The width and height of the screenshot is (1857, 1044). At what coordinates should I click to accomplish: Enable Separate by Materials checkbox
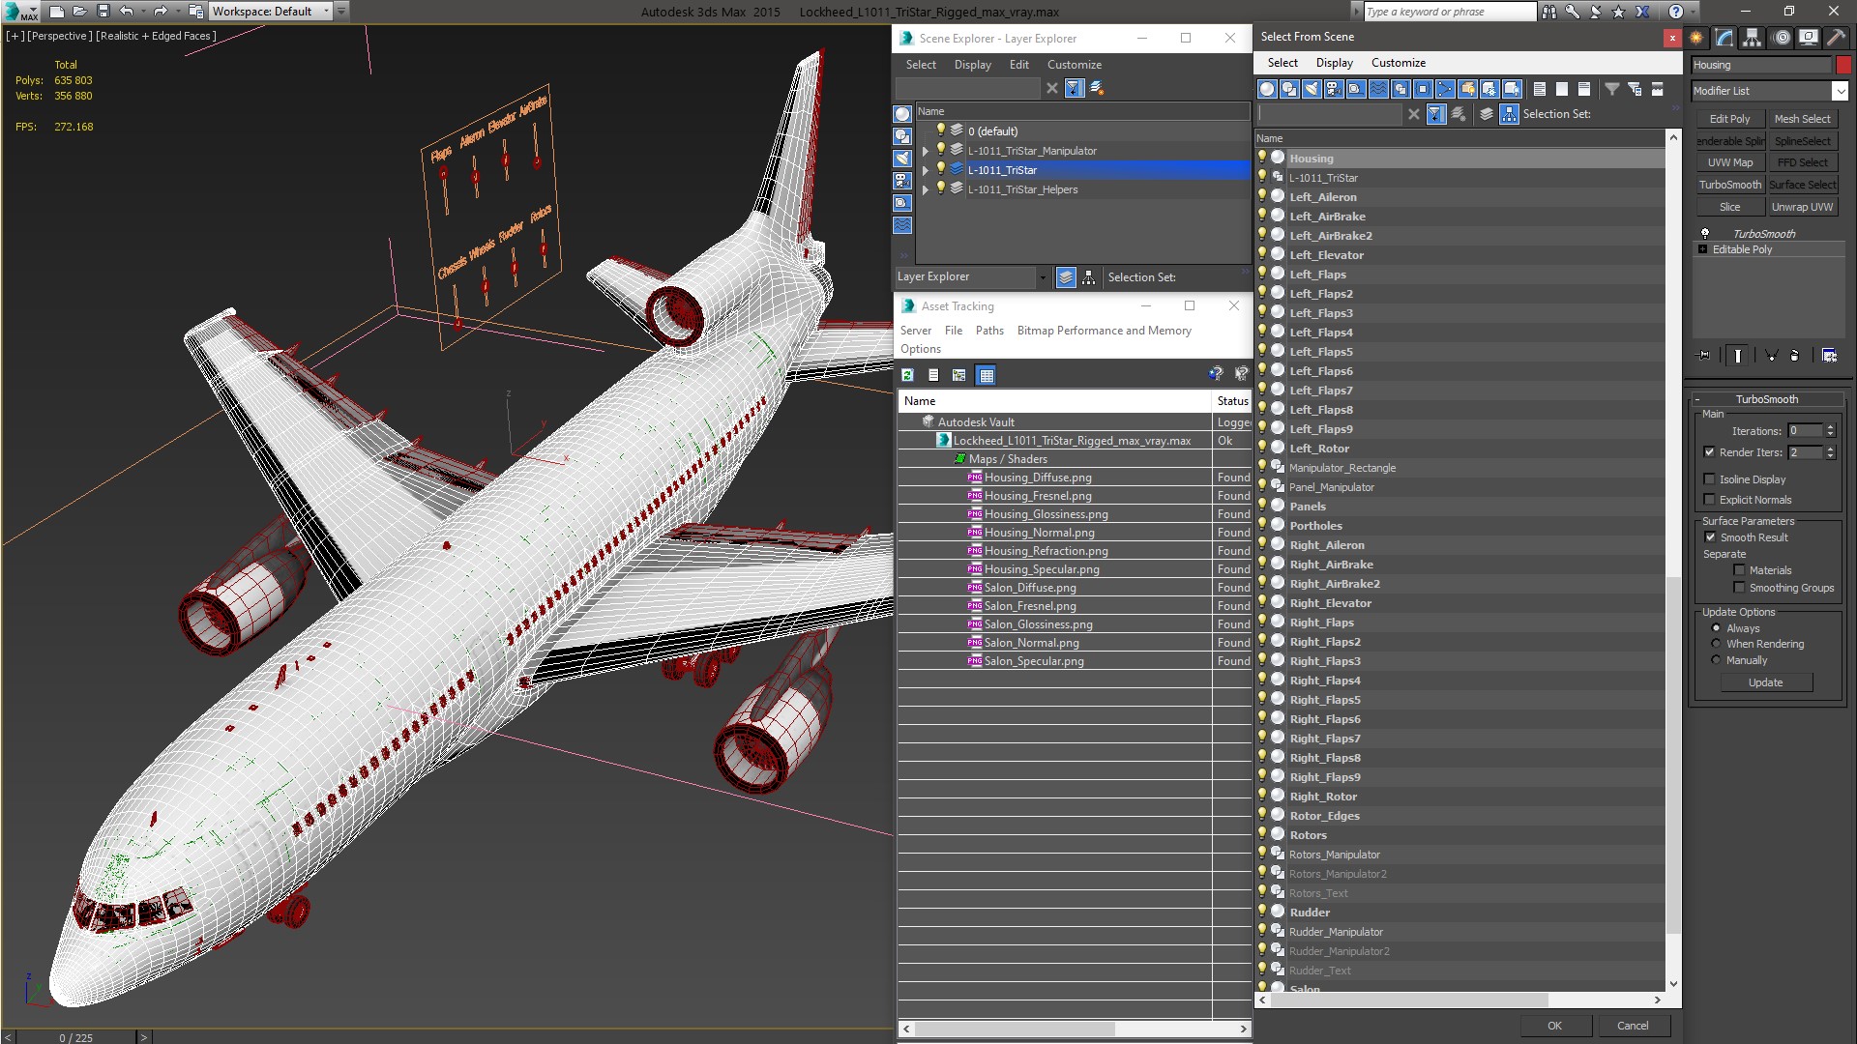coord(1739,570)
